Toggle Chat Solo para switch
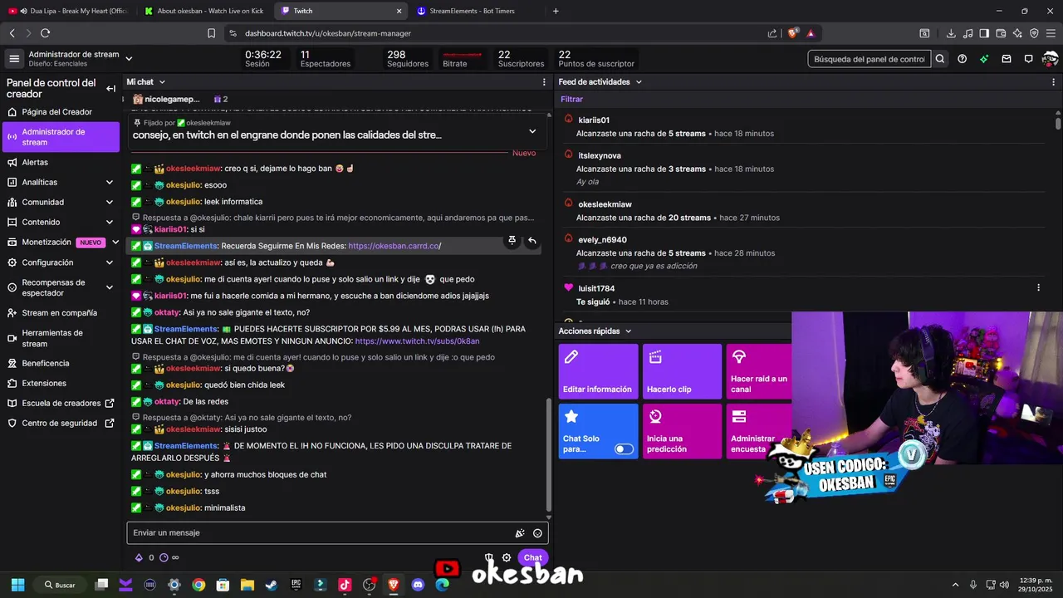This screenshot has width=1063, height=598. [624, 449]
